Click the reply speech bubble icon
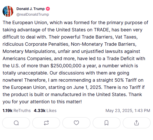The image size is (153, 140). pyautogui.click(x=16, y=123)
